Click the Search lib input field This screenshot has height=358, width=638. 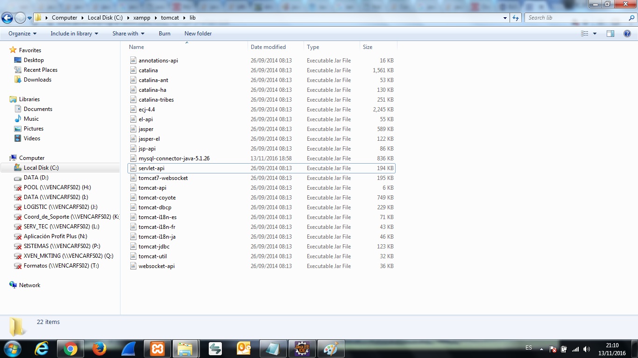pos(576,18)
